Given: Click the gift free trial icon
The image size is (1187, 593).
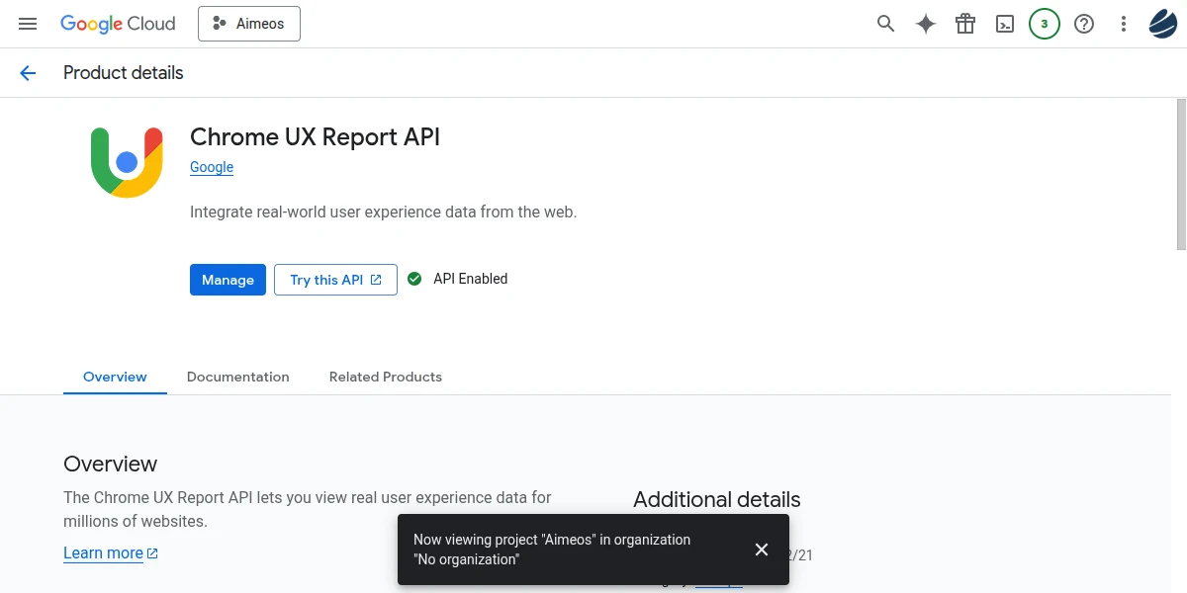Looking at the screenshot, I should pyautogui.click(x=965, y=24).
